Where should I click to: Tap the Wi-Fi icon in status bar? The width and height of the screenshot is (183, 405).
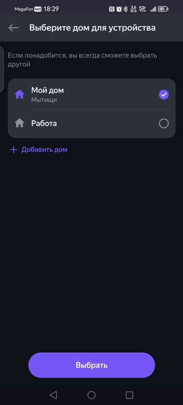(x=142, y=9)
